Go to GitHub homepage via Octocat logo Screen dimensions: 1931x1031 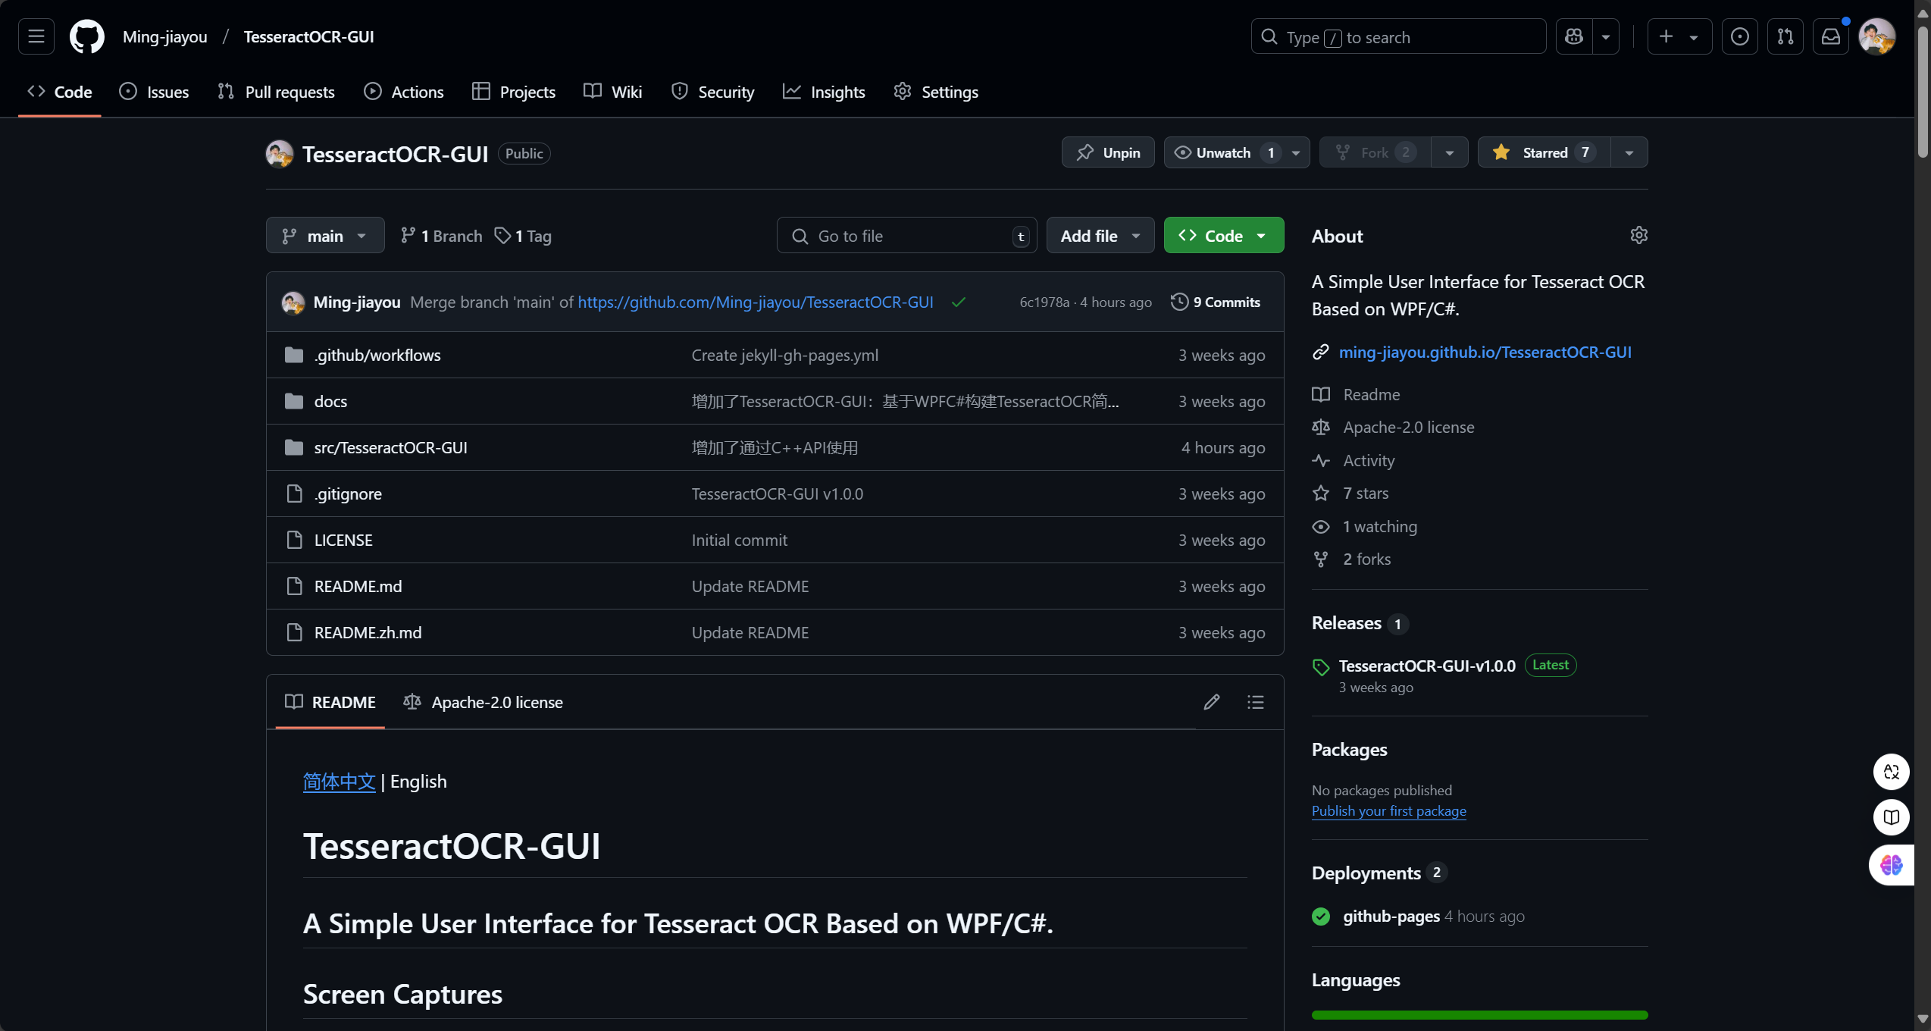tap(87, 36)
